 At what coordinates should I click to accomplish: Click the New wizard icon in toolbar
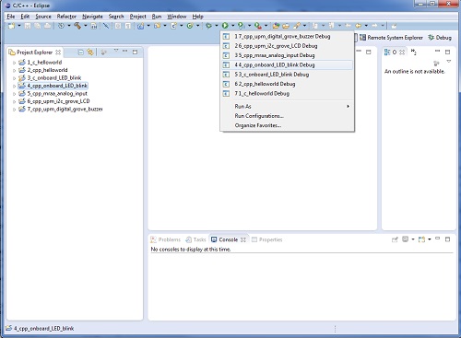click(x=12, y=26)
